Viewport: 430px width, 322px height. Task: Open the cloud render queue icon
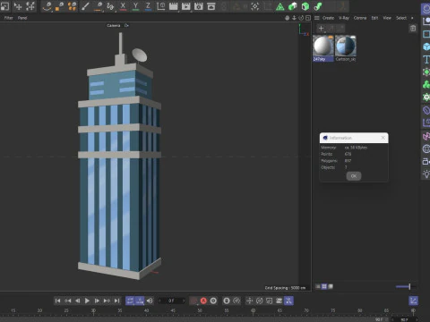pos(211,6)
